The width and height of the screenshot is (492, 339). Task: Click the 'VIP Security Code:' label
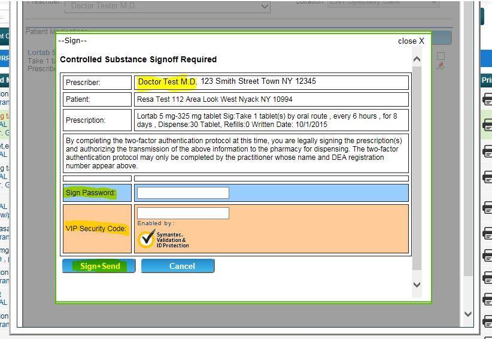coord(96,229)
